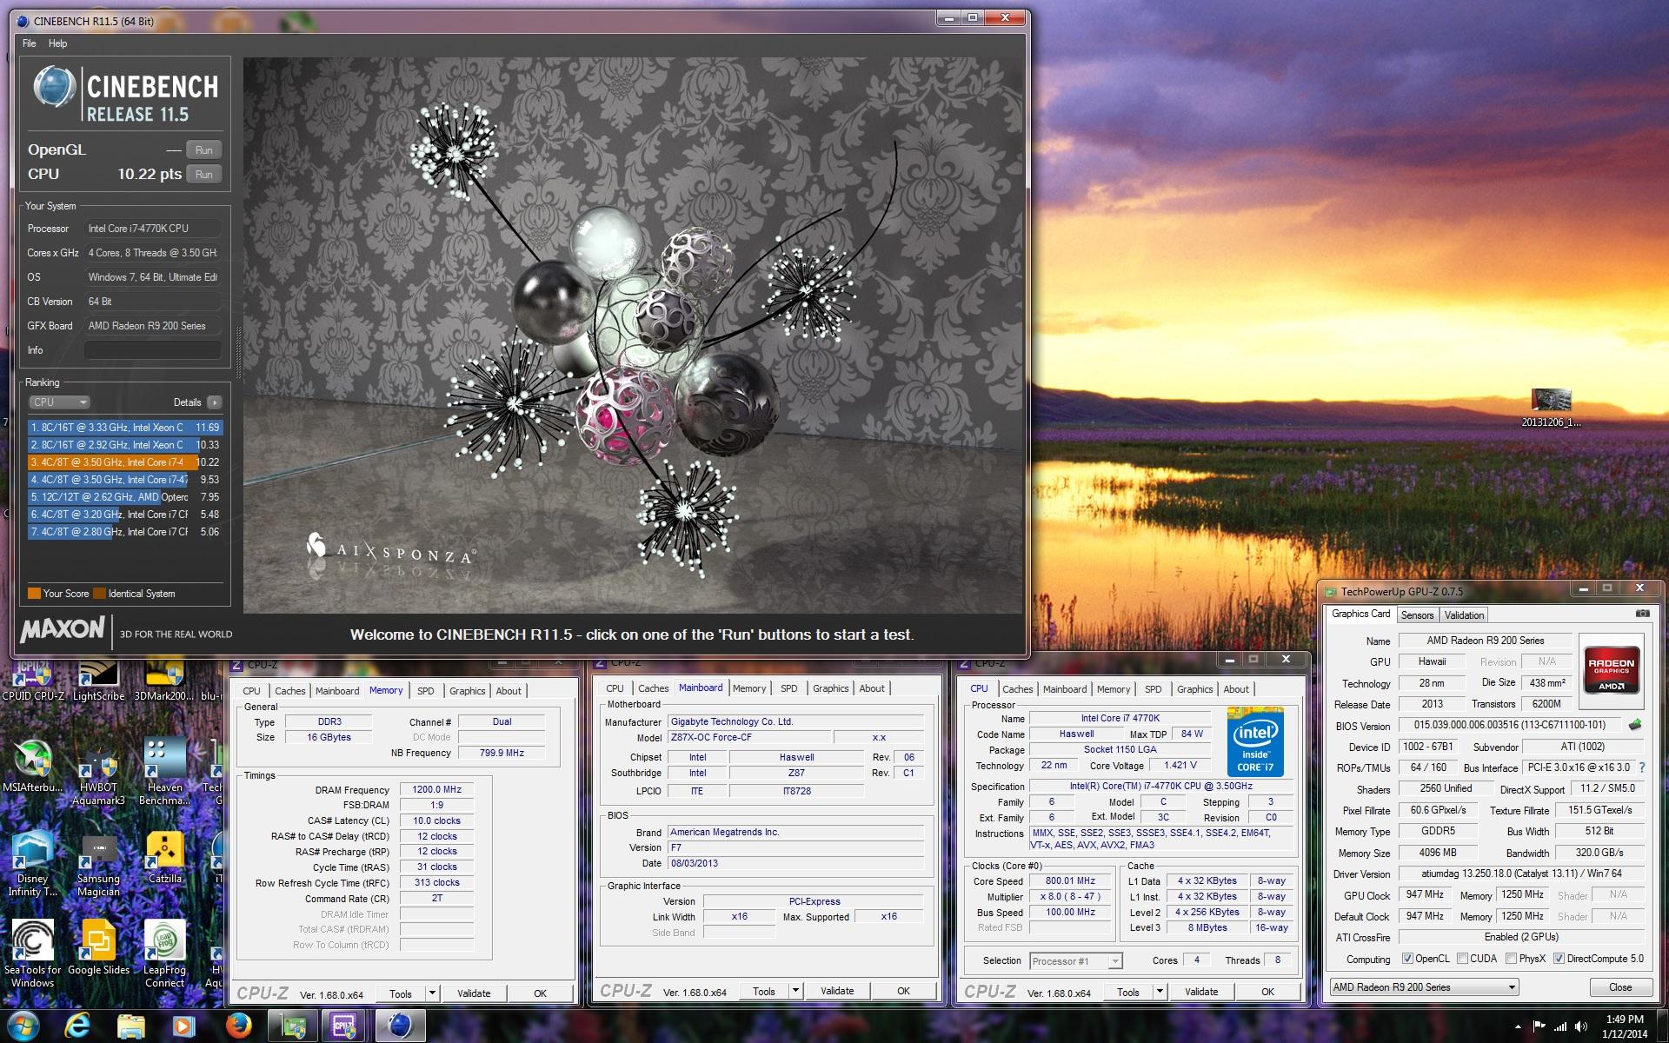Click Validate in the Memory CPU-Z window
This screenshot has height=1043, width=1669.
pos(474,993)
